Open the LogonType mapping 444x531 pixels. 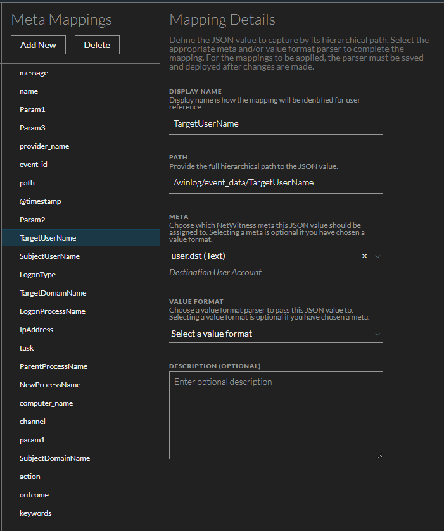coord(37,275)
